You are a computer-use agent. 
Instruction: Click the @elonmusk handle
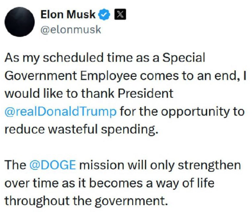point(71,30)
